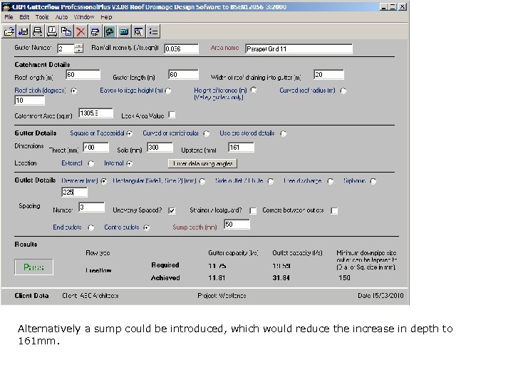Tick the Corners between outlets checkbox
This screenshot has height=385, width=513.
click(334, 211)
